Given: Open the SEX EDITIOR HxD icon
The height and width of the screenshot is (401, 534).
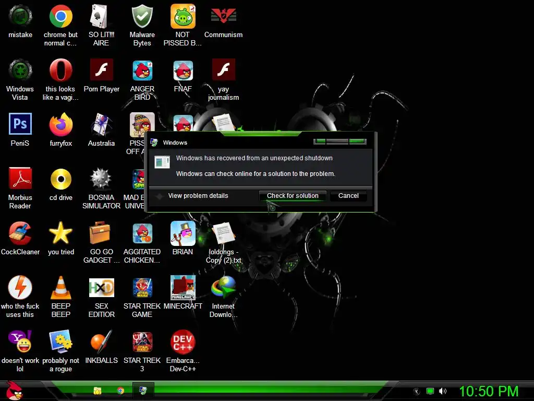Looking at the screenshot, I should click(x=102, y=288).
